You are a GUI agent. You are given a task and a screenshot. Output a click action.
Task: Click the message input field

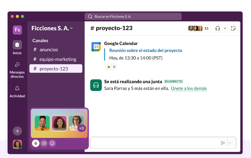[163, 143]
